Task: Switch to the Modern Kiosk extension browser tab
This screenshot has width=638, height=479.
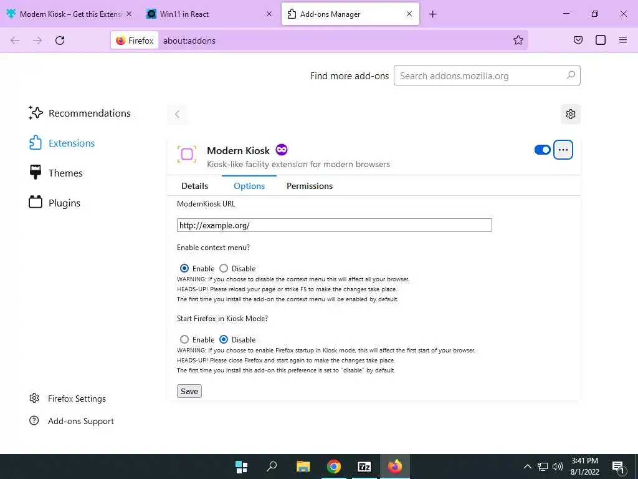Action: click(70, 14)
